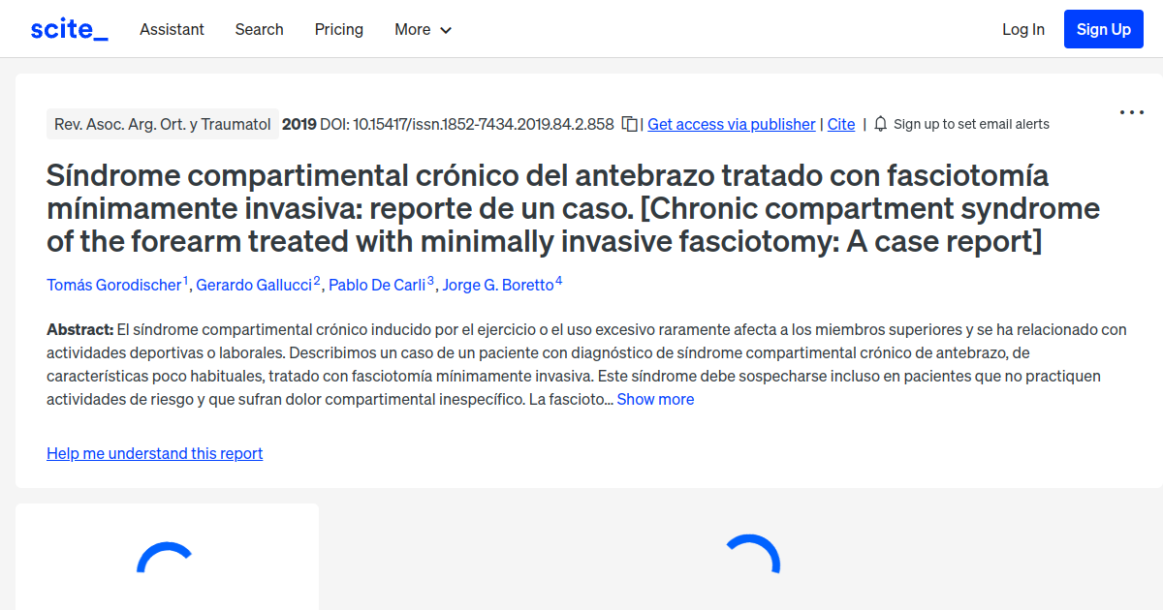Open Get access via publisher
Image resolution: width=1163 pixels, height=610 pixels.
pyautogui.click(x=731, y=124)
